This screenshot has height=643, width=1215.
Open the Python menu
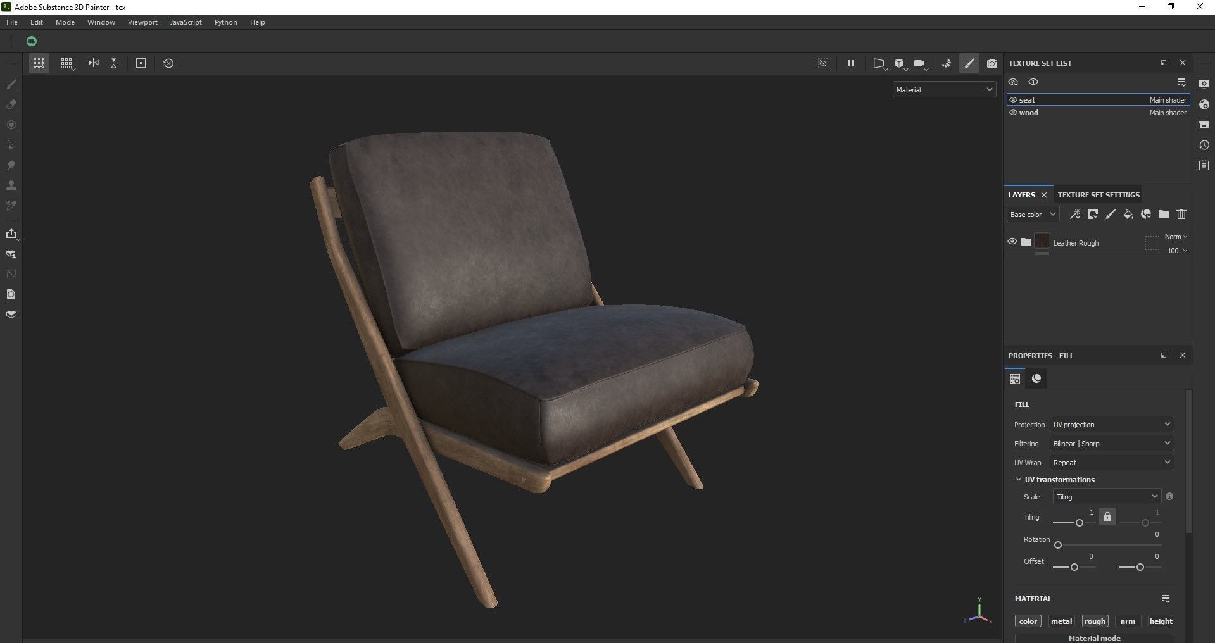point(226,22)
